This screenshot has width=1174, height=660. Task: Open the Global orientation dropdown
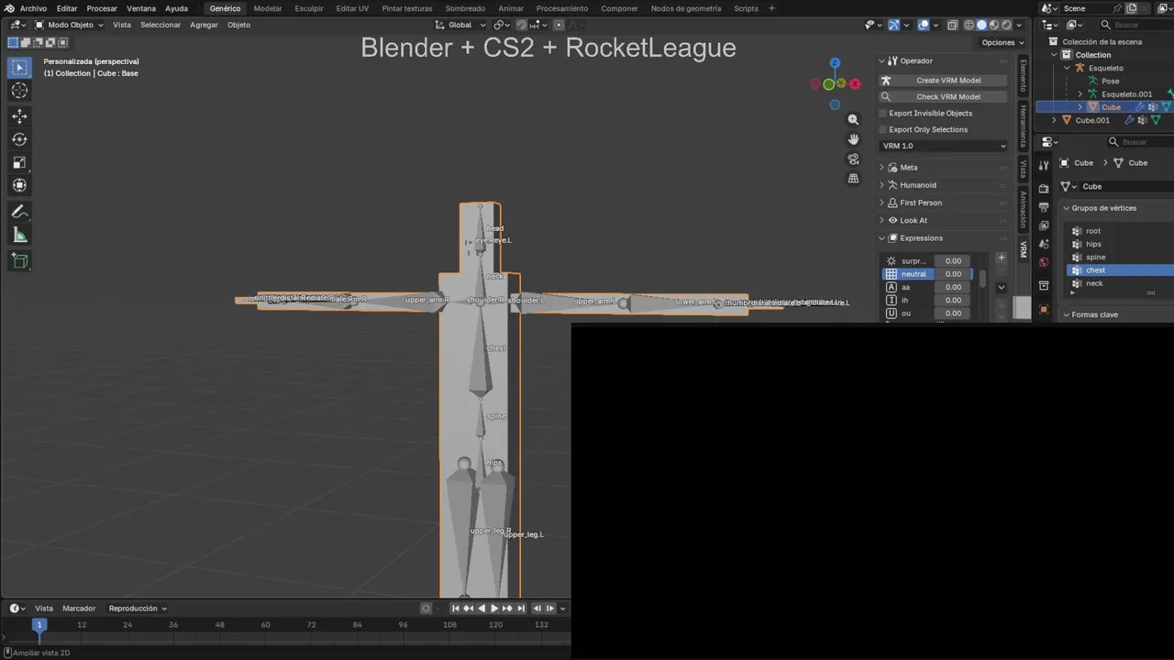(x=461, y=25)
